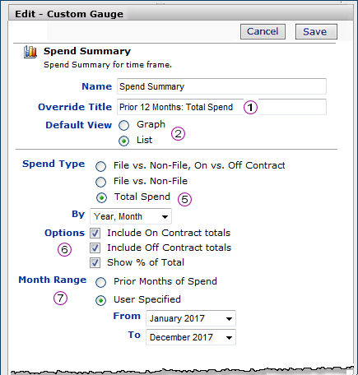Screen dimensions: 358x375
Task: Save the custom gauge settings
Action: (316, 31)
